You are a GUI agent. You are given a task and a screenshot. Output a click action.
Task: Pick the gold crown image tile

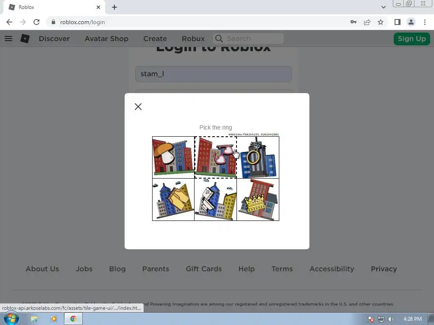pyautogui.click(x=258, y=200)
